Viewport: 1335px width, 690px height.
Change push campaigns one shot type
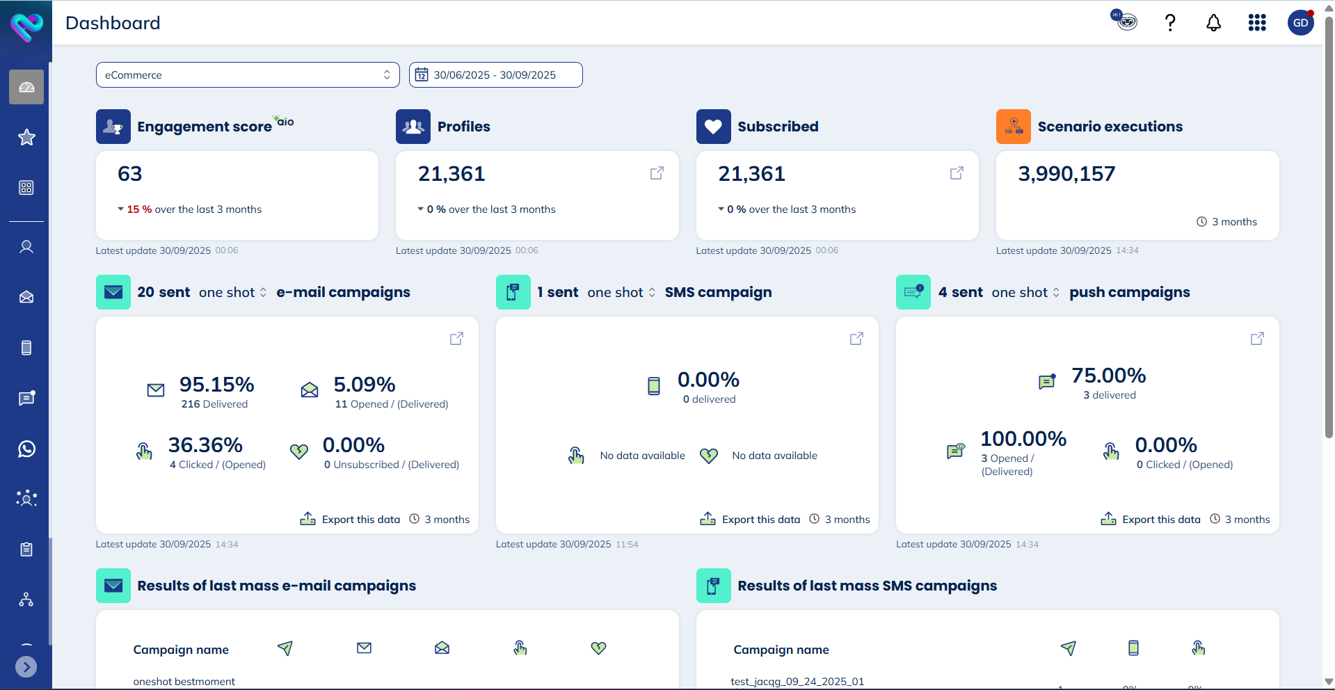tap(1025, 293)
